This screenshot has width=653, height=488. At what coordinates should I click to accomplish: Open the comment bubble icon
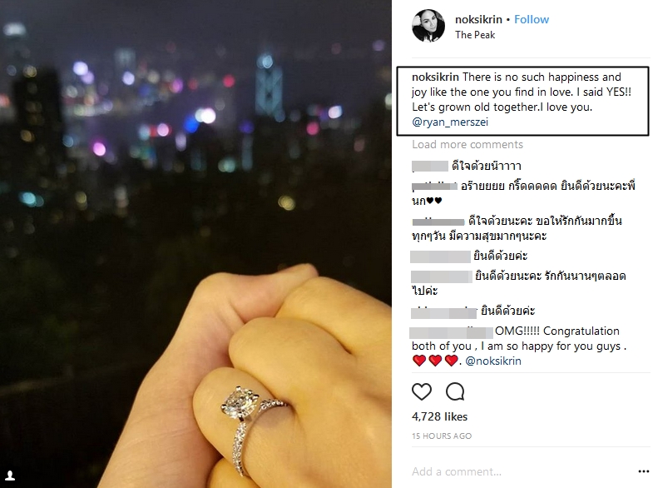point(455,391)
